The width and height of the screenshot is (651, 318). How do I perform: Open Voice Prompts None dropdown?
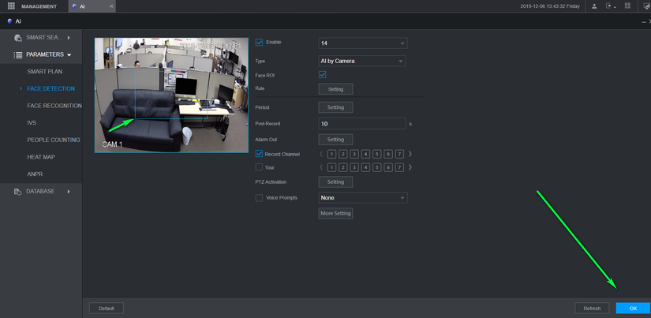362,198
